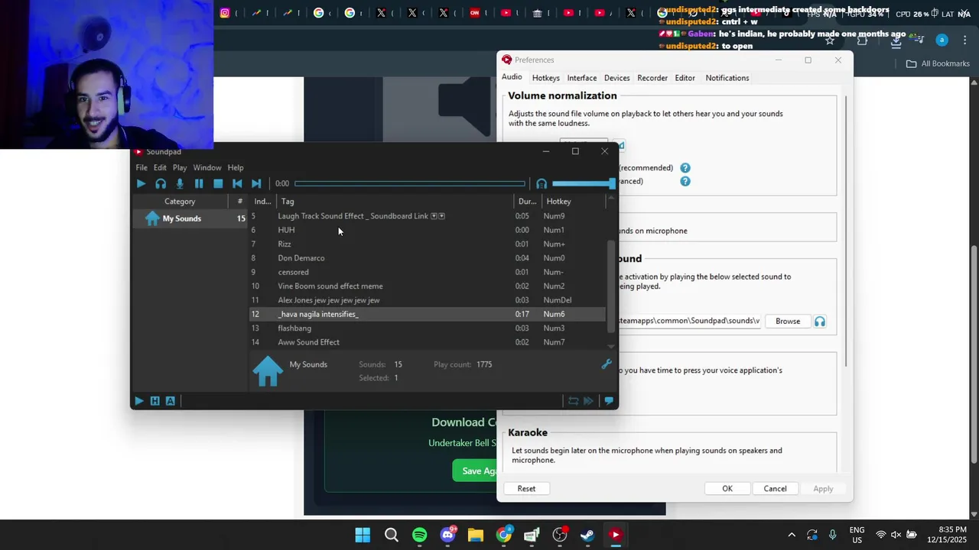Stop playback in Soundpad toolbar
This screenshot has height=550, width=979.
[x=218, y=183]
